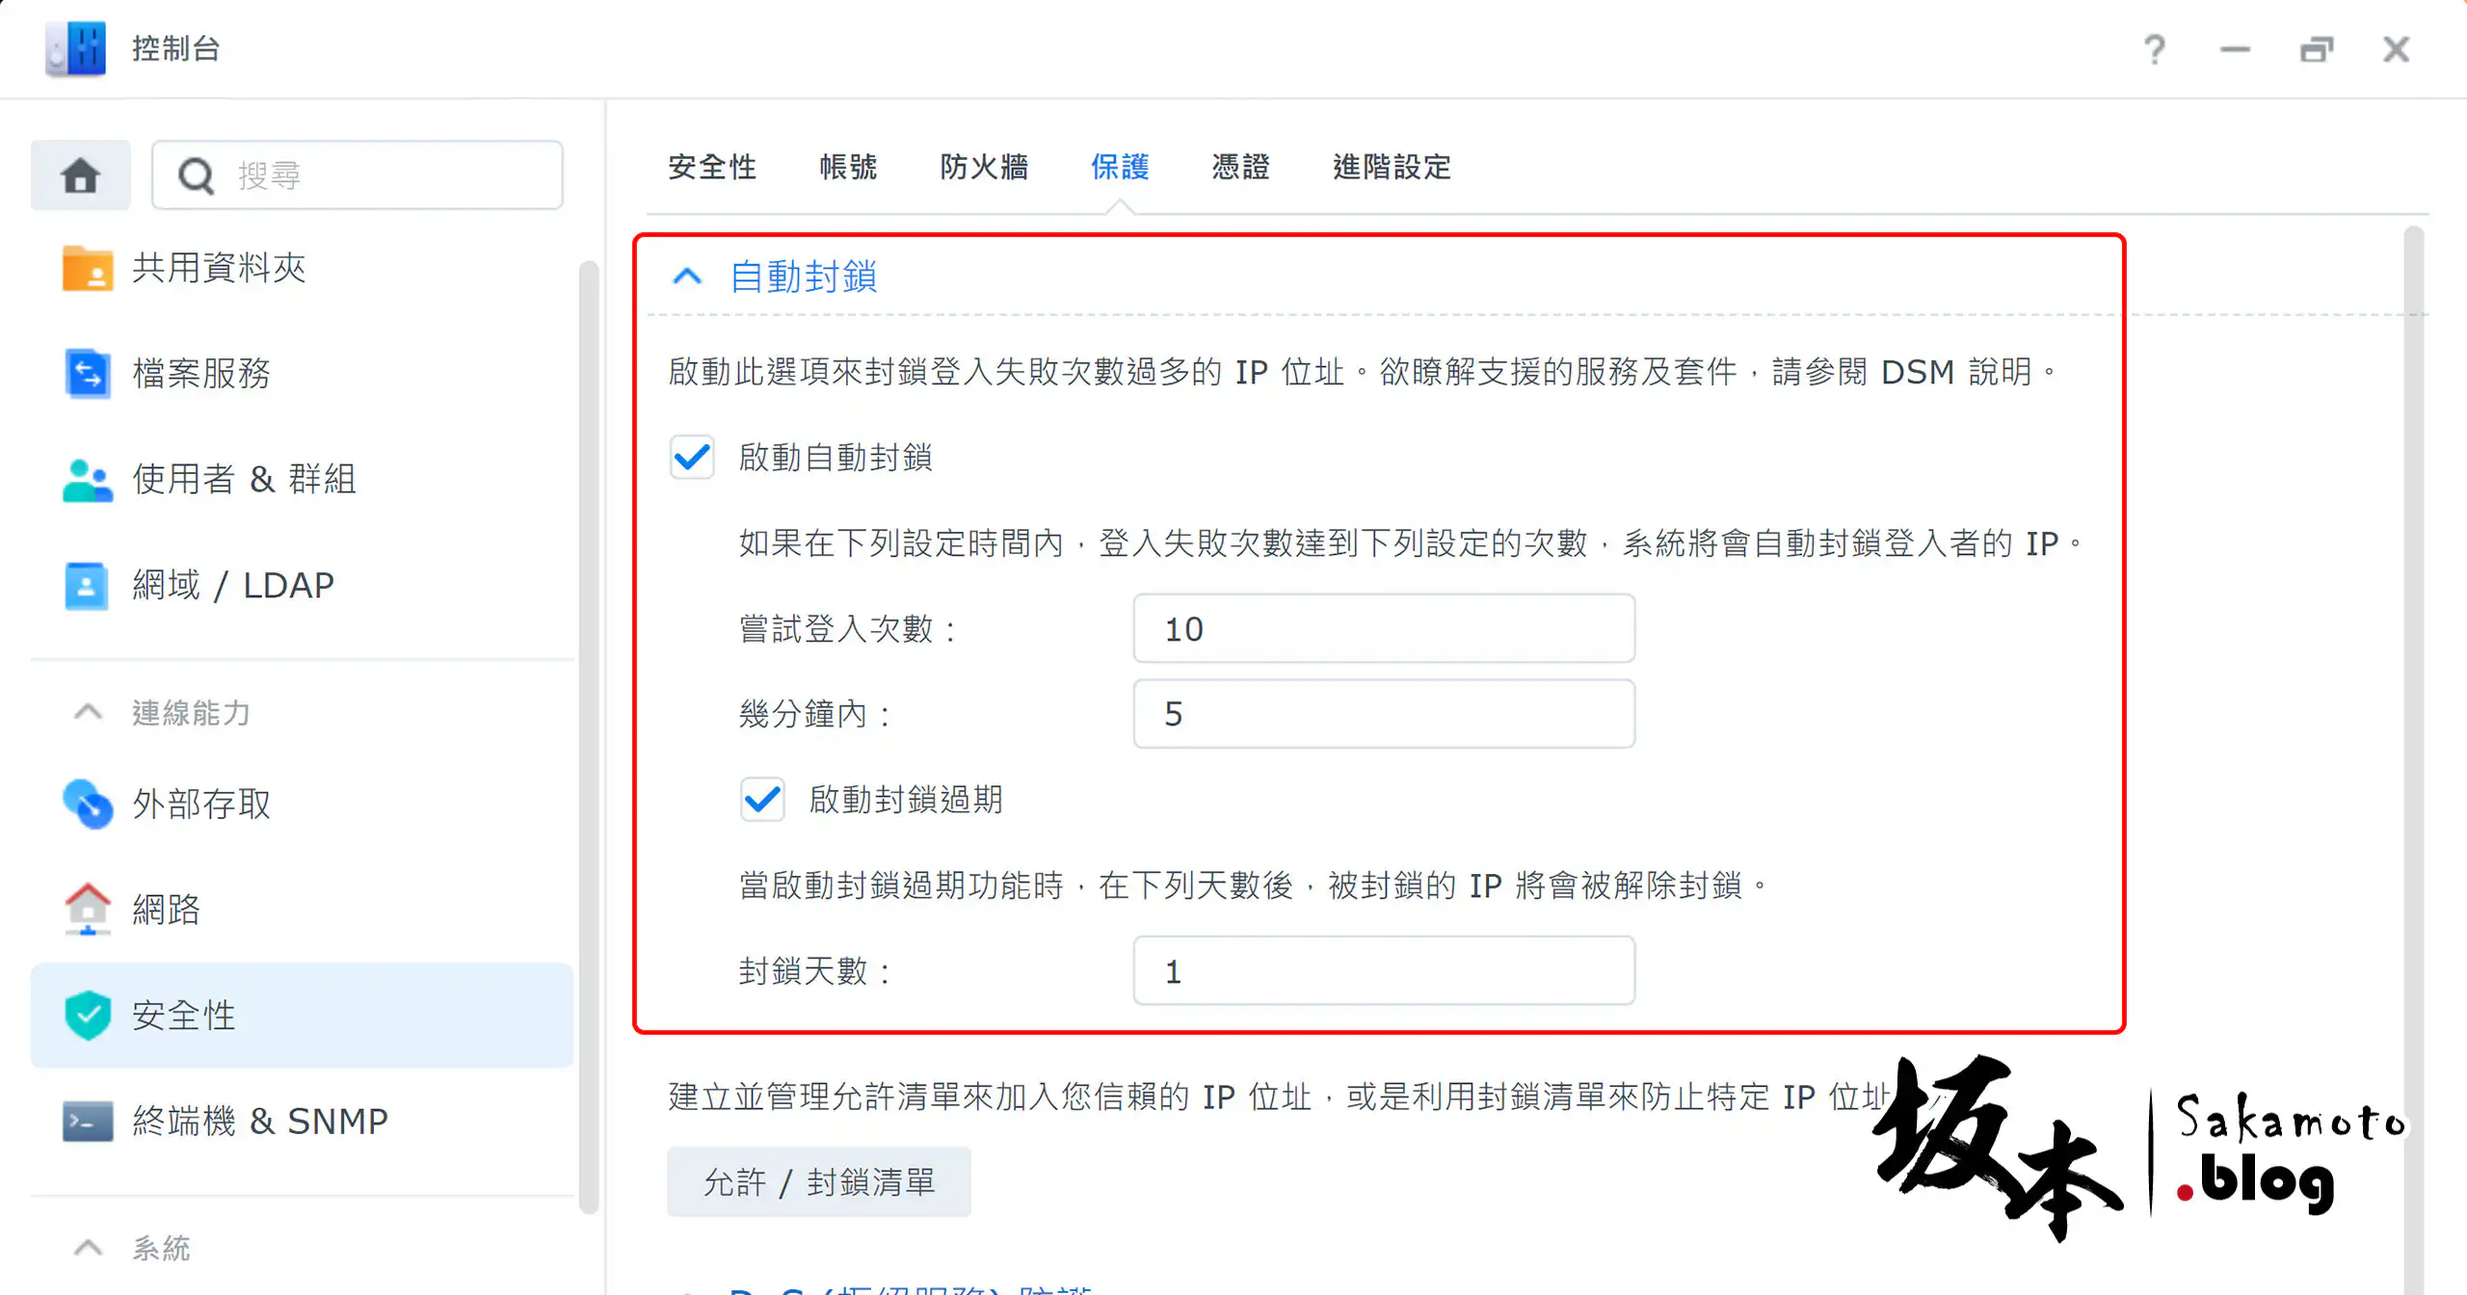Click the home icon in the sidebar
This screenshot has height=1295, width=2467.
81,175
